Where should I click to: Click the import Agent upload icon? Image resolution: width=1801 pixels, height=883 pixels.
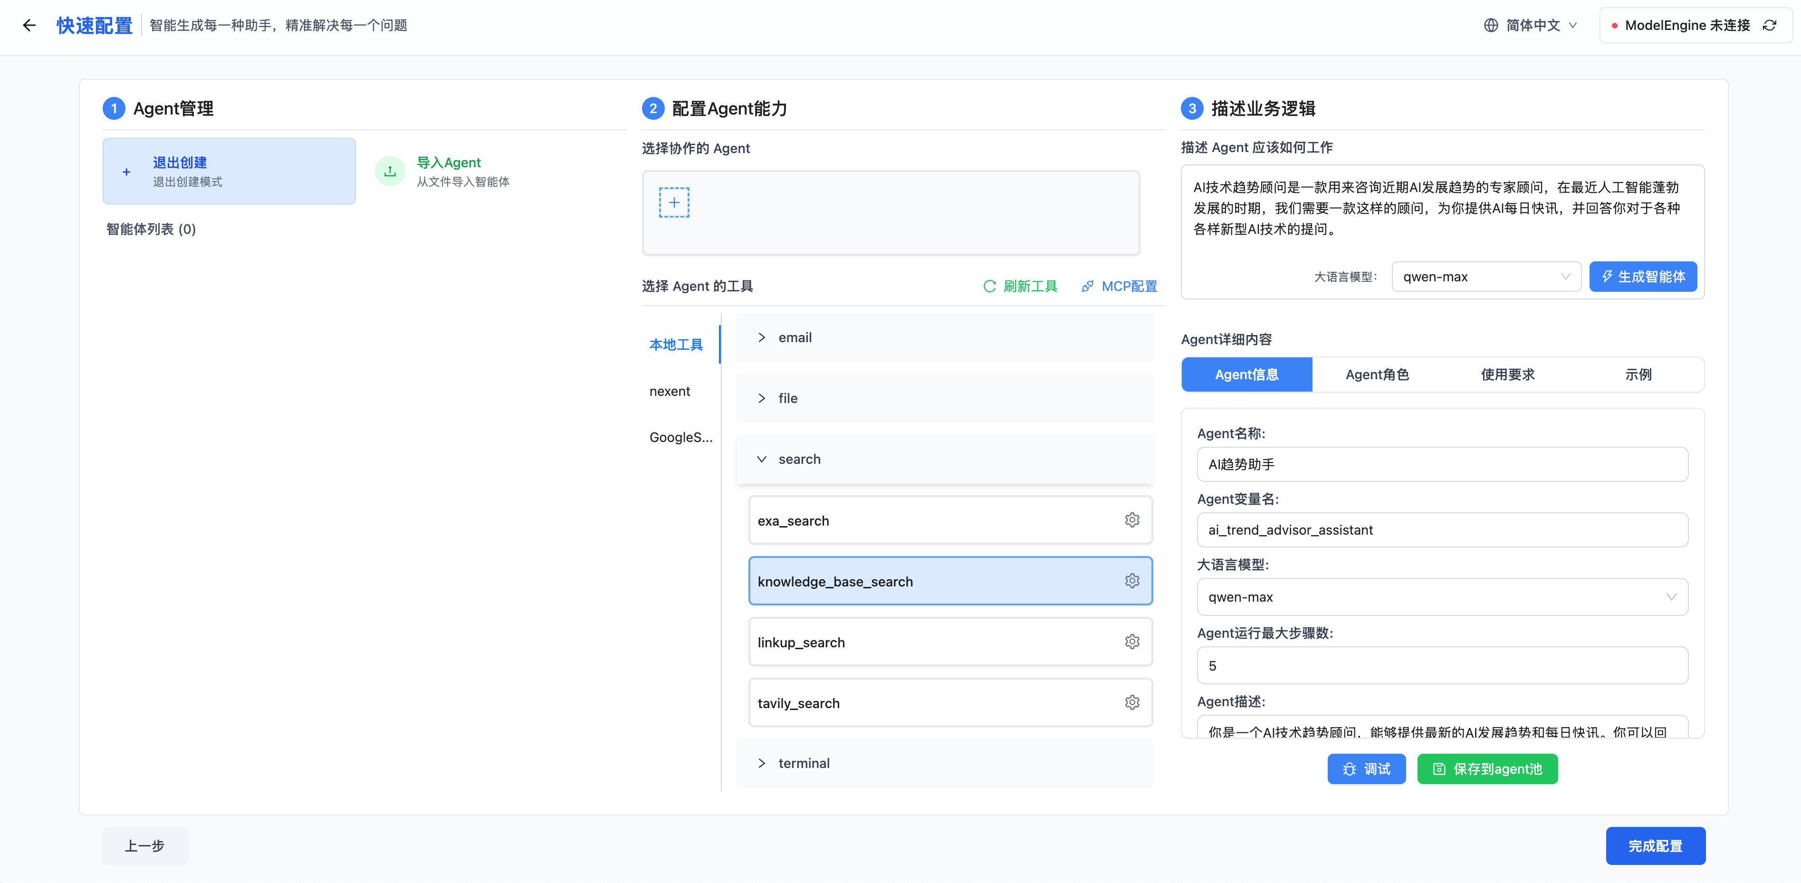point(390,171)
